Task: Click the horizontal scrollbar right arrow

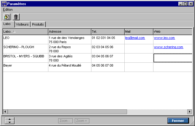Action: tap(190, 111)
